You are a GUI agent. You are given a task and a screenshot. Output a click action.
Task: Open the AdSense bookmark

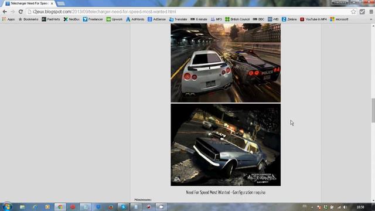[156, 19]
